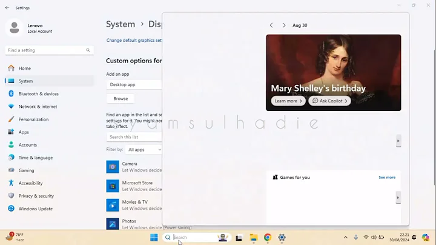Open the All apps filter dropdown
The height and width of the screenshot is (245, 436).
pos(144,150)
